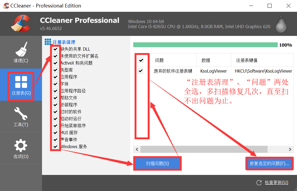Toggle the 废弃的软件注册表键 result checkbox
The height and width of the screenshot is (191, 297).
[141, 71]
